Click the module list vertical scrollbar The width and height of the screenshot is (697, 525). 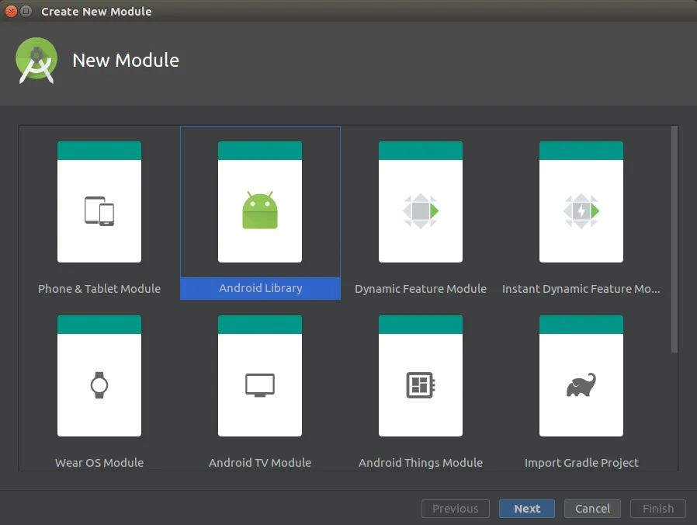click(674, 239)
